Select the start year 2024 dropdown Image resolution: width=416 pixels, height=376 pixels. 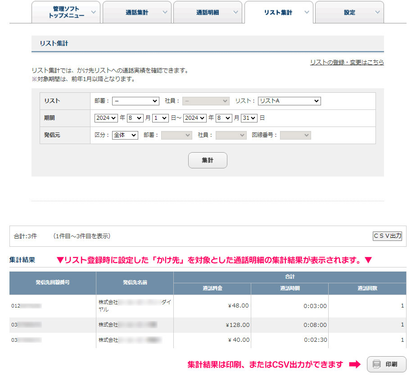[x=106, y=118]
